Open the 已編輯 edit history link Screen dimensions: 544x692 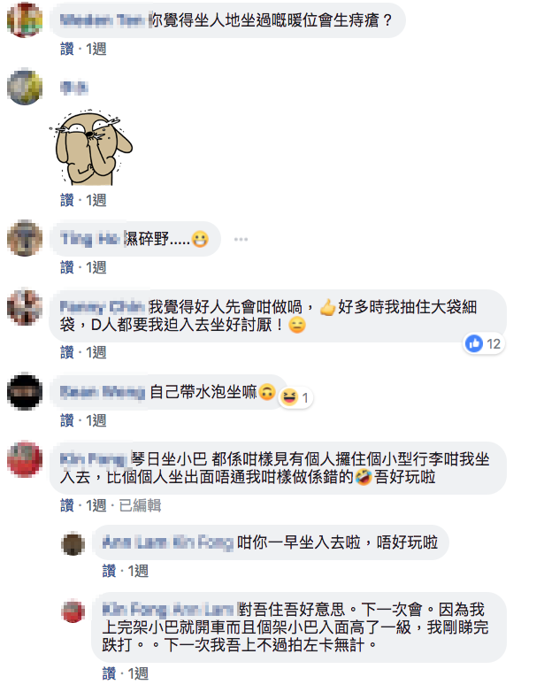coord(140,505)
